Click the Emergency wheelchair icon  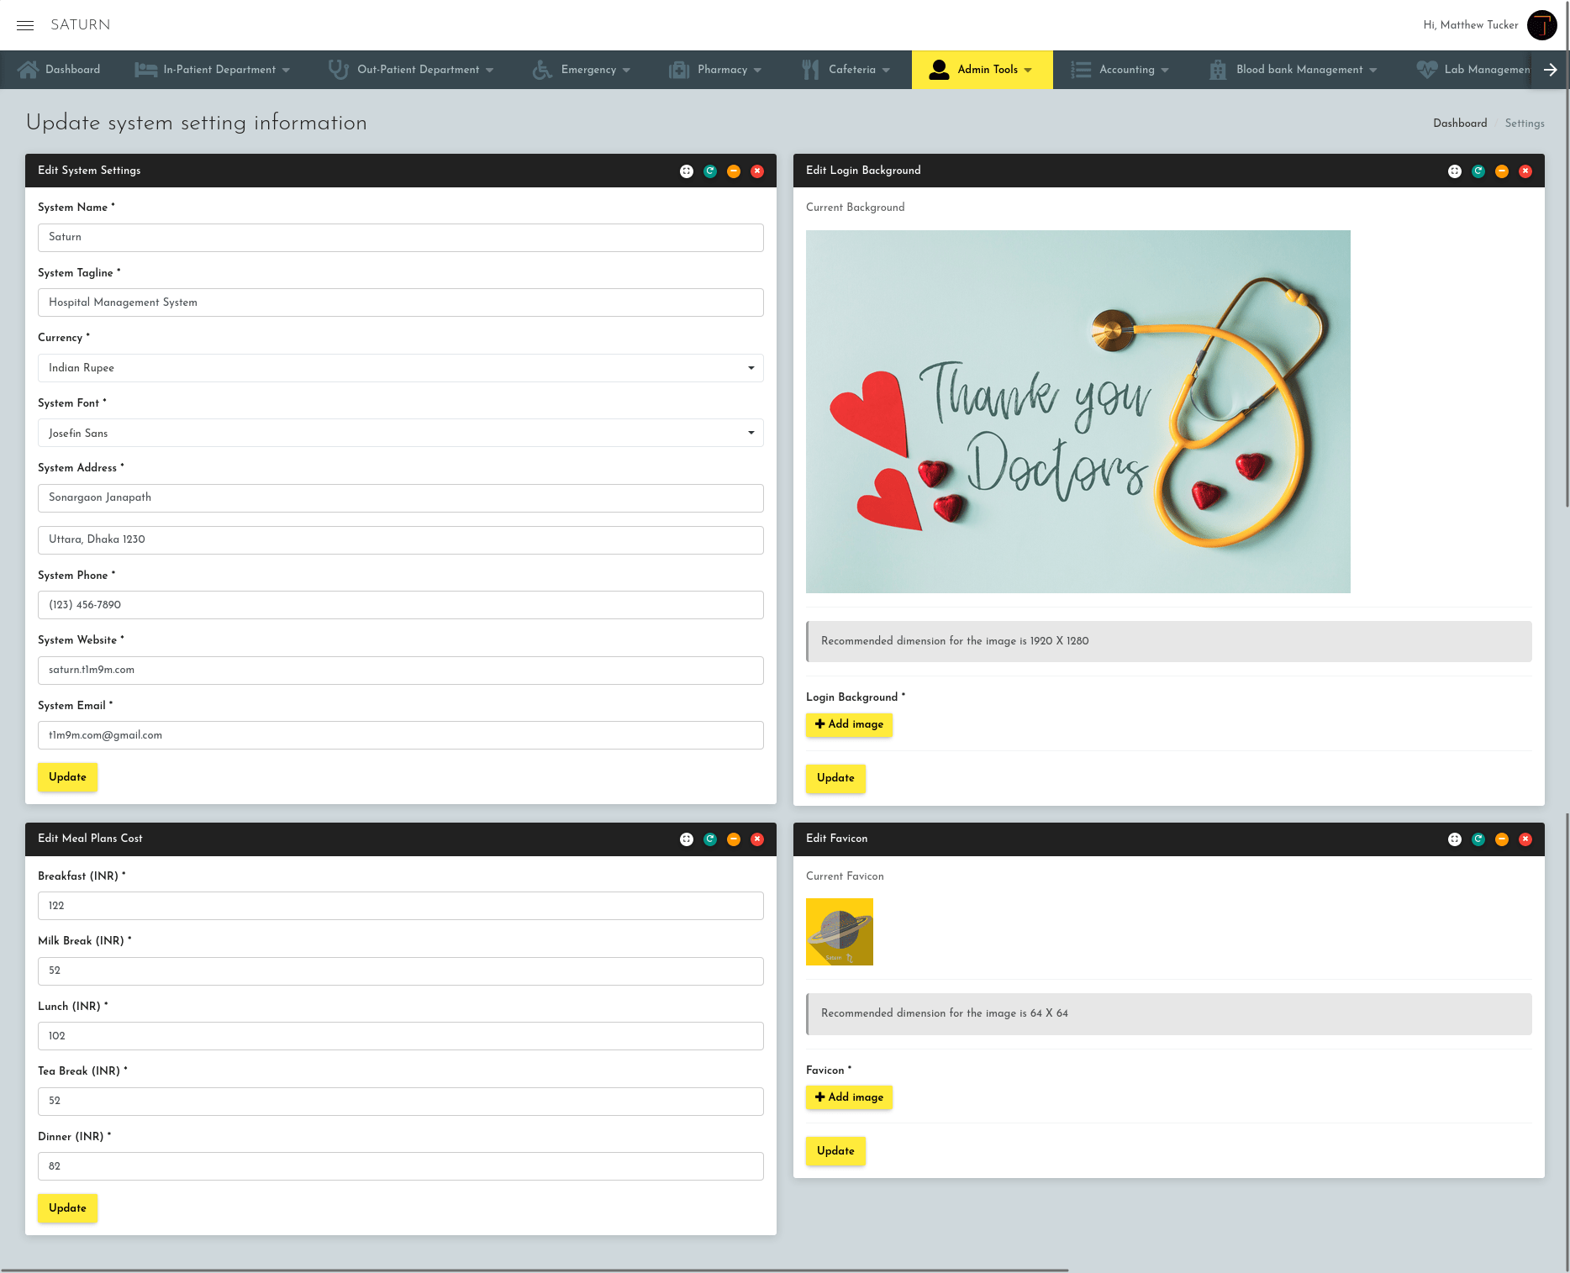[541, 69]
